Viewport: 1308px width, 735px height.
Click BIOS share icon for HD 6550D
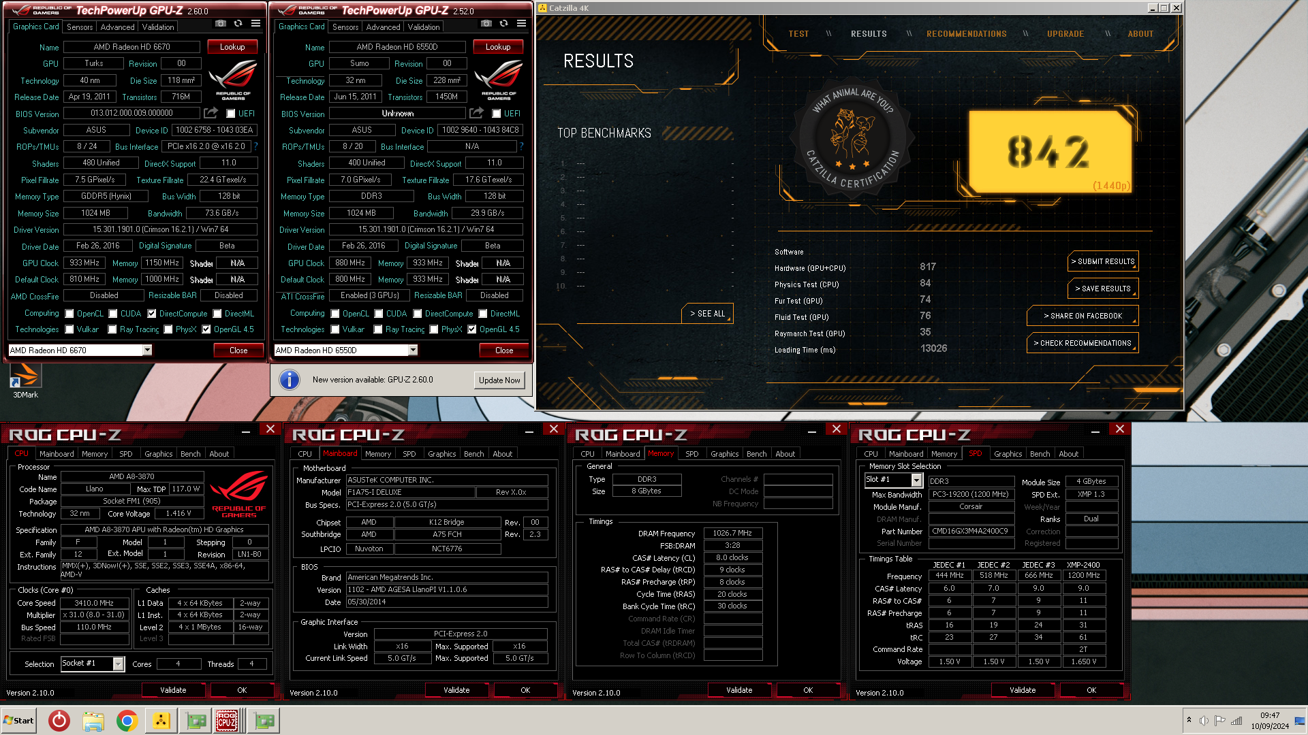click(x=476, y=113)
